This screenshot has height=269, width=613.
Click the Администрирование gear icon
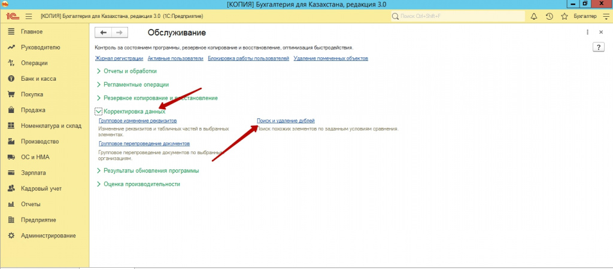11,236
